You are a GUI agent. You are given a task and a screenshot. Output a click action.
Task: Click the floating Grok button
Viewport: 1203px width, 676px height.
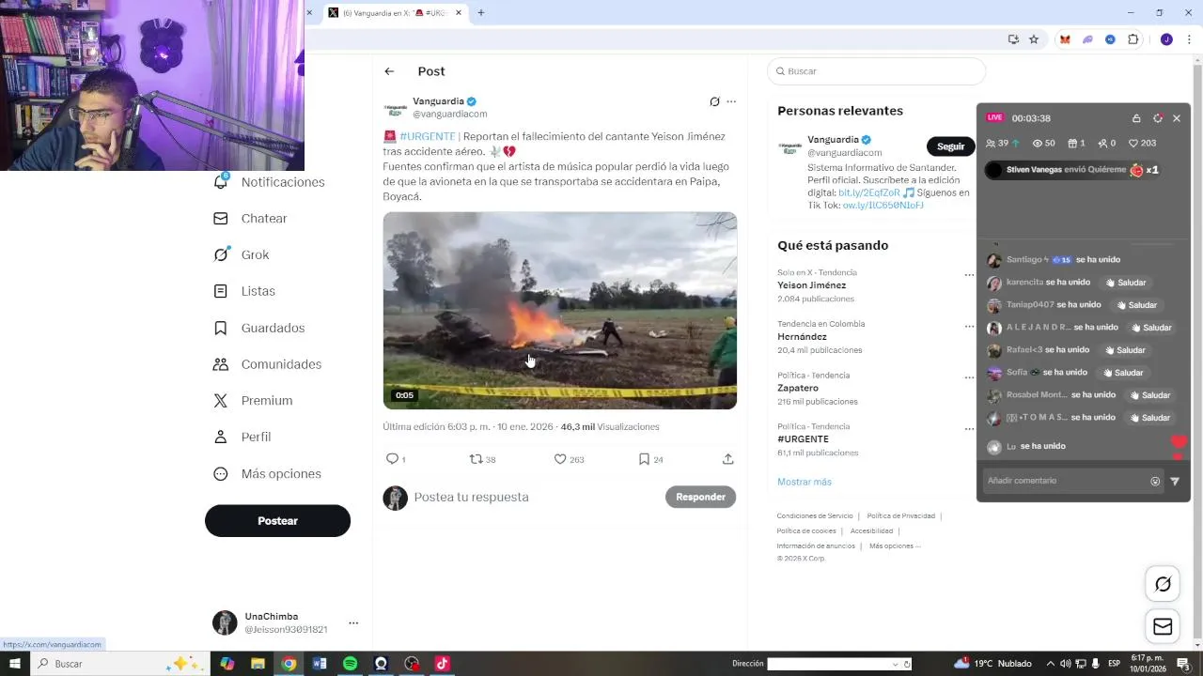tap(1163, 584)
